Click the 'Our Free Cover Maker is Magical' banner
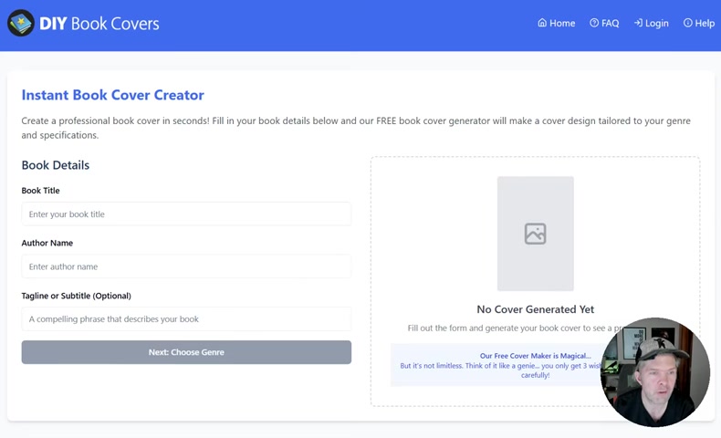The image size is (721, 438). click(497, 365)
